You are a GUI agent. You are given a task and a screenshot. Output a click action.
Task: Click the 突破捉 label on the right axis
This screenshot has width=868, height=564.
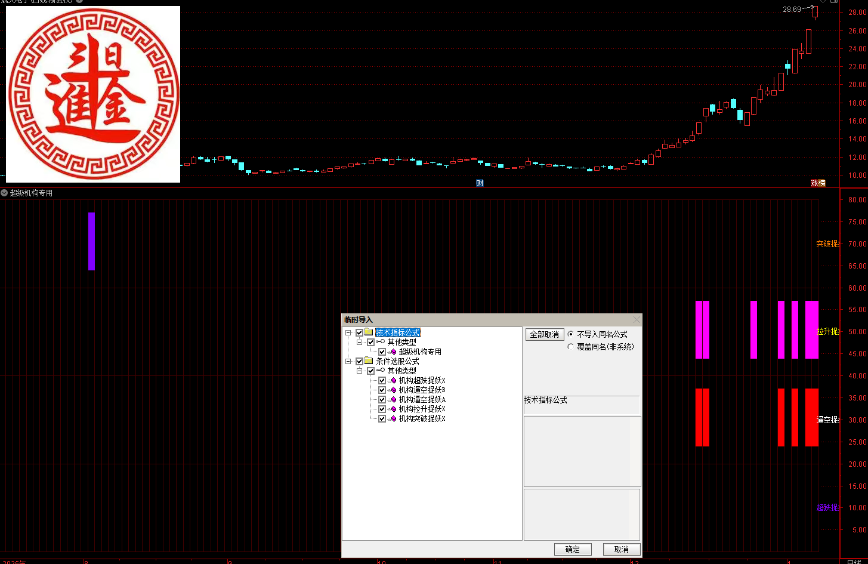pos(827,244)
